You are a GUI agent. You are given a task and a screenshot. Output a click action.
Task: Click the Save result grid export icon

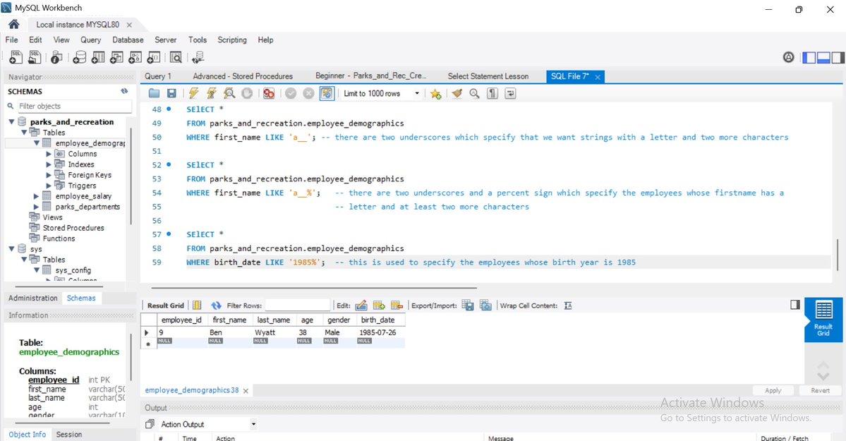pyautogui.click(x=468, y=304)
